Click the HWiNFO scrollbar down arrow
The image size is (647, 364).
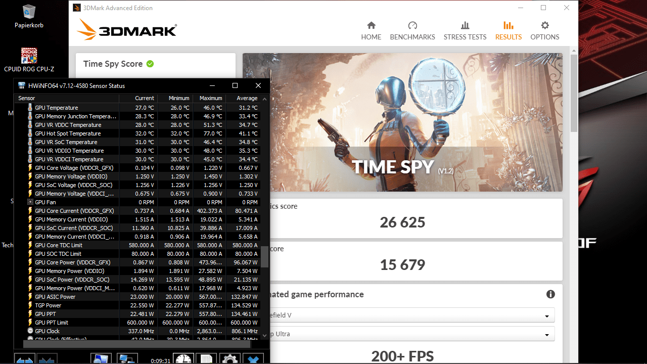click(x=264, y=335)
